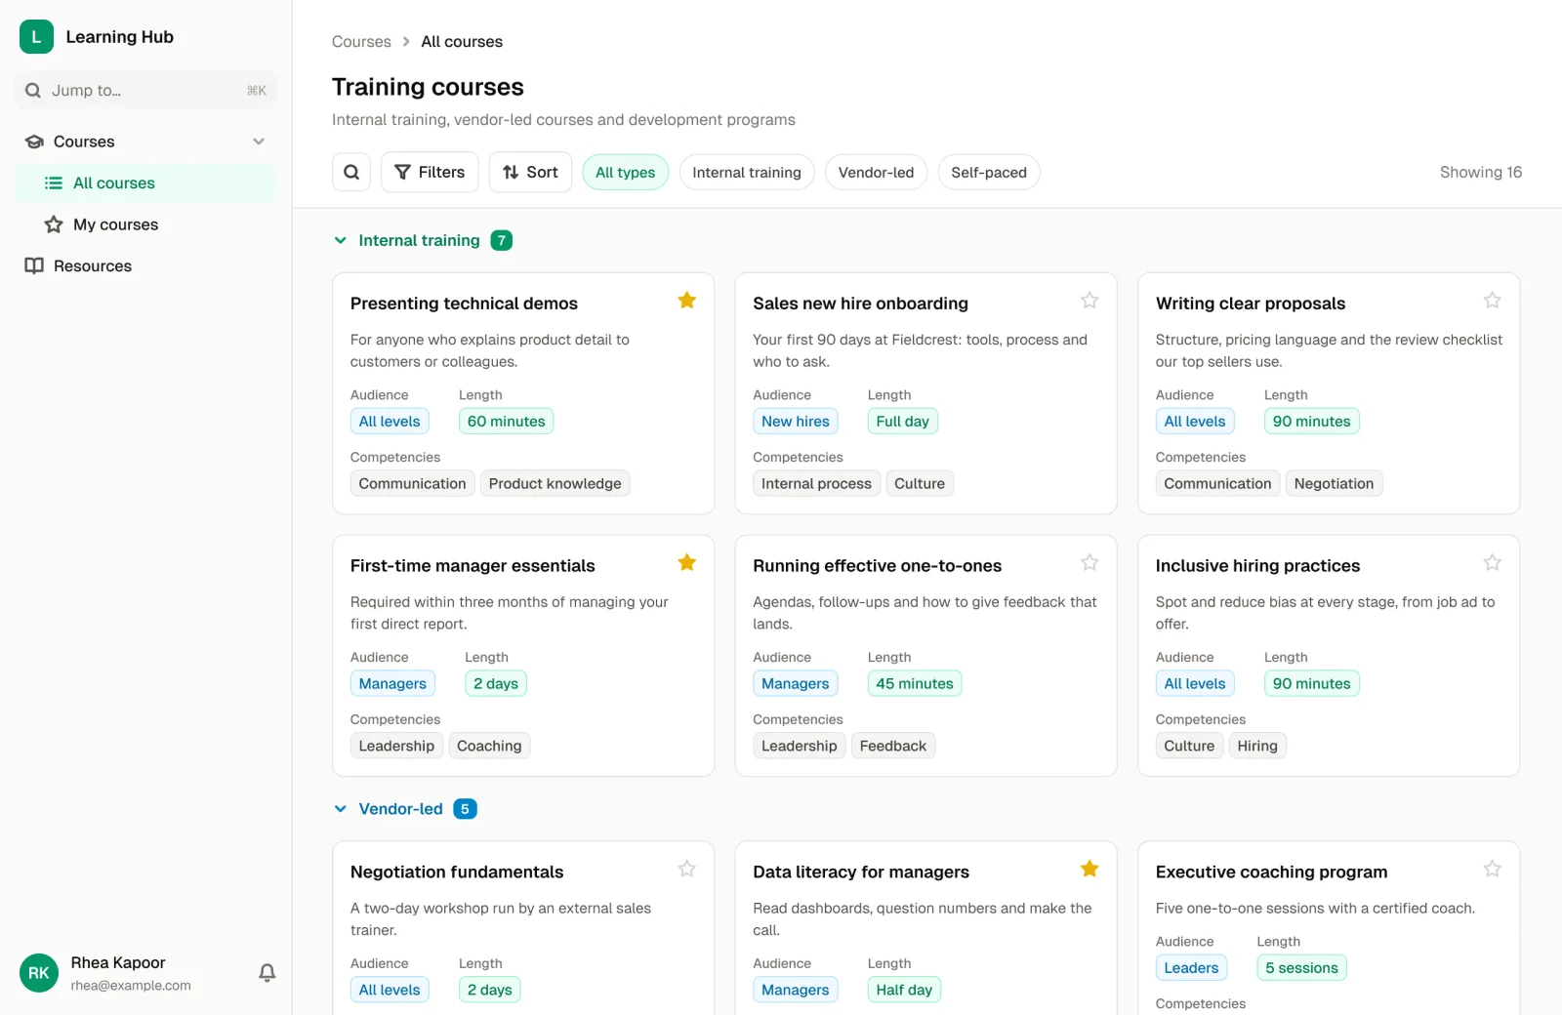Click the All courses breadcrumb
This screenshot has height=1015, width=1562.
tap(462, 42)
